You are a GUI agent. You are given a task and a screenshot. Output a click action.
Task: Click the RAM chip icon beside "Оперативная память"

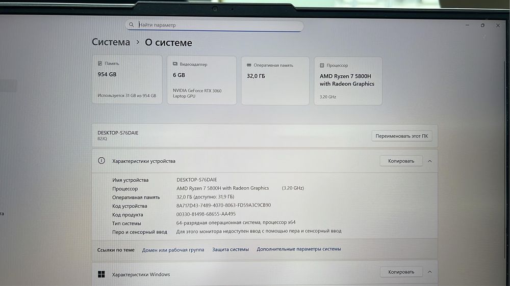point(249,65)
